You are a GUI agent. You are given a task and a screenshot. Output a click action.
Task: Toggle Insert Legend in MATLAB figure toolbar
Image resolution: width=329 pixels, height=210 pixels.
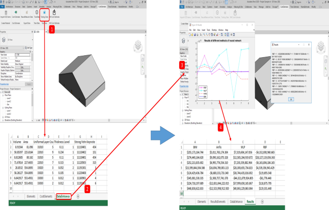pyautogui.click(x=228, y=35)
